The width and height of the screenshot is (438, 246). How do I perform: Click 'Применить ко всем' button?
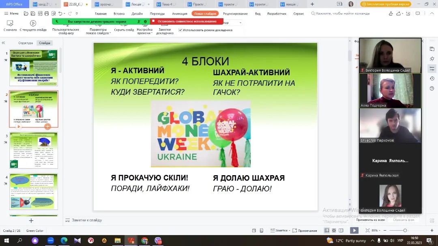point(370,220)
